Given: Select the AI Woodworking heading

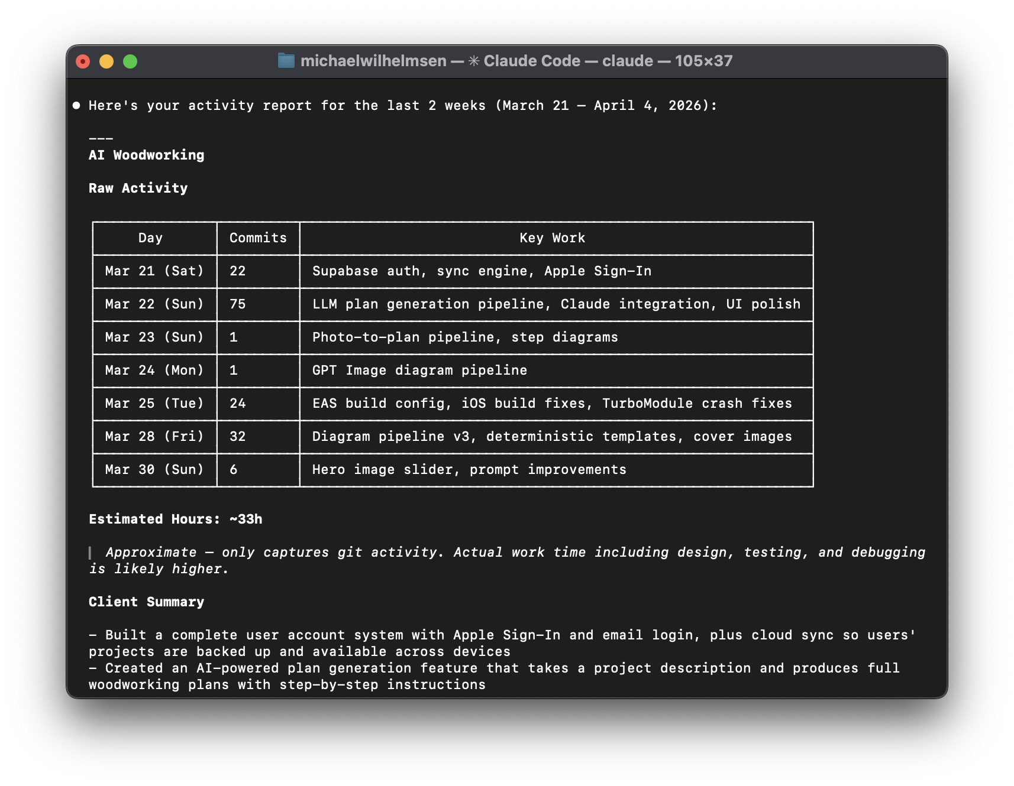Looking at the screenshot, I should click(x=146, y=155).
